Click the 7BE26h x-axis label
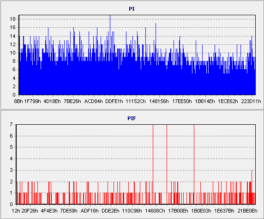Viewport: 264px width, 219px height. pyautogui.click(x=72, y=101)
